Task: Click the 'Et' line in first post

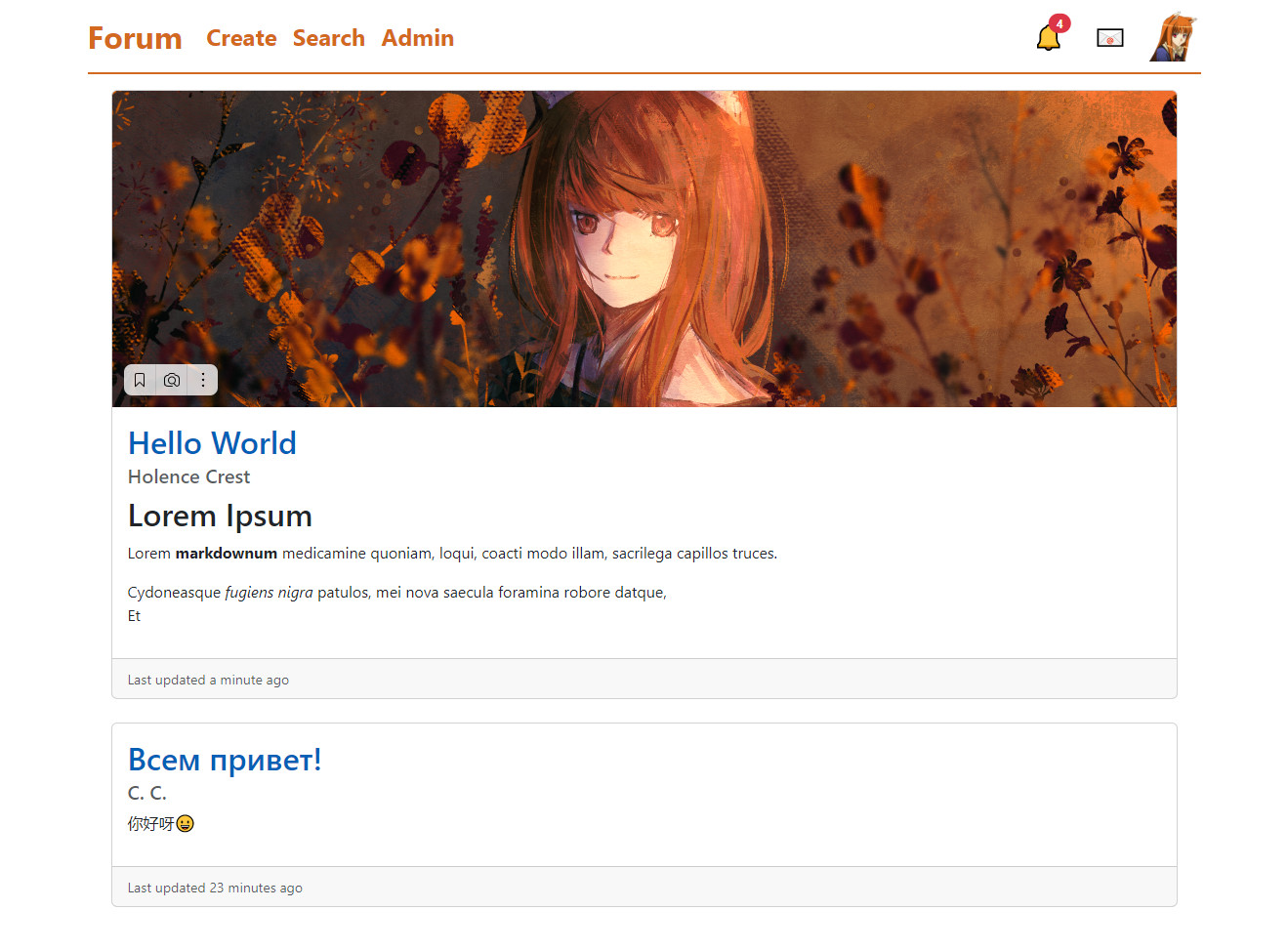Action: click(134, 616)
